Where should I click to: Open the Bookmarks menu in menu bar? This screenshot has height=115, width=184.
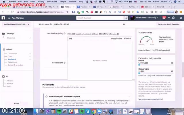pos(52,2)
